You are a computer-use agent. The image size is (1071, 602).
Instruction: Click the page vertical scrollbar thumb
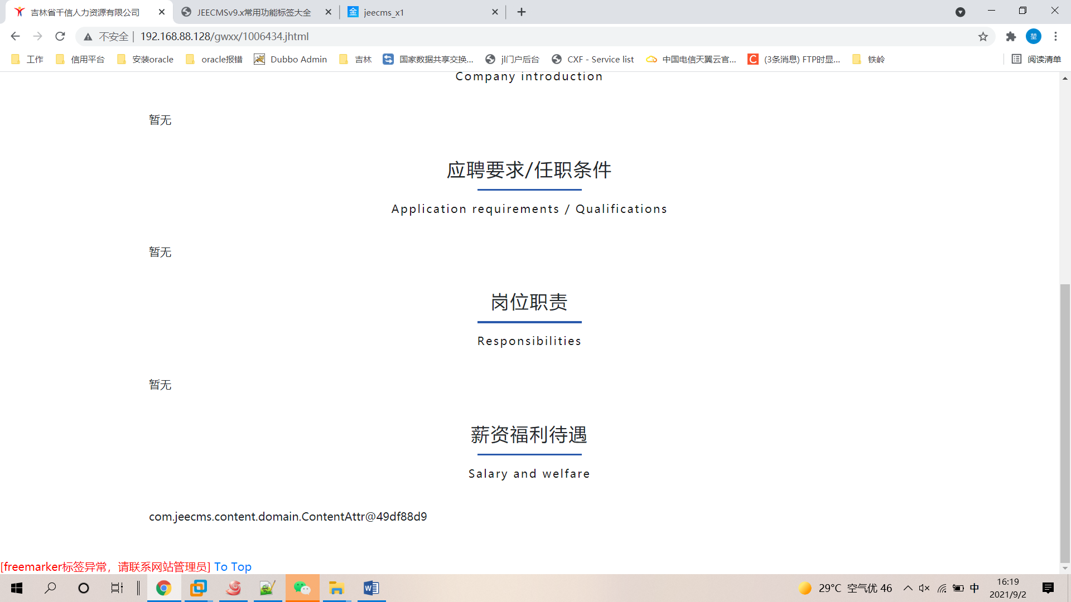point(1065,424)
